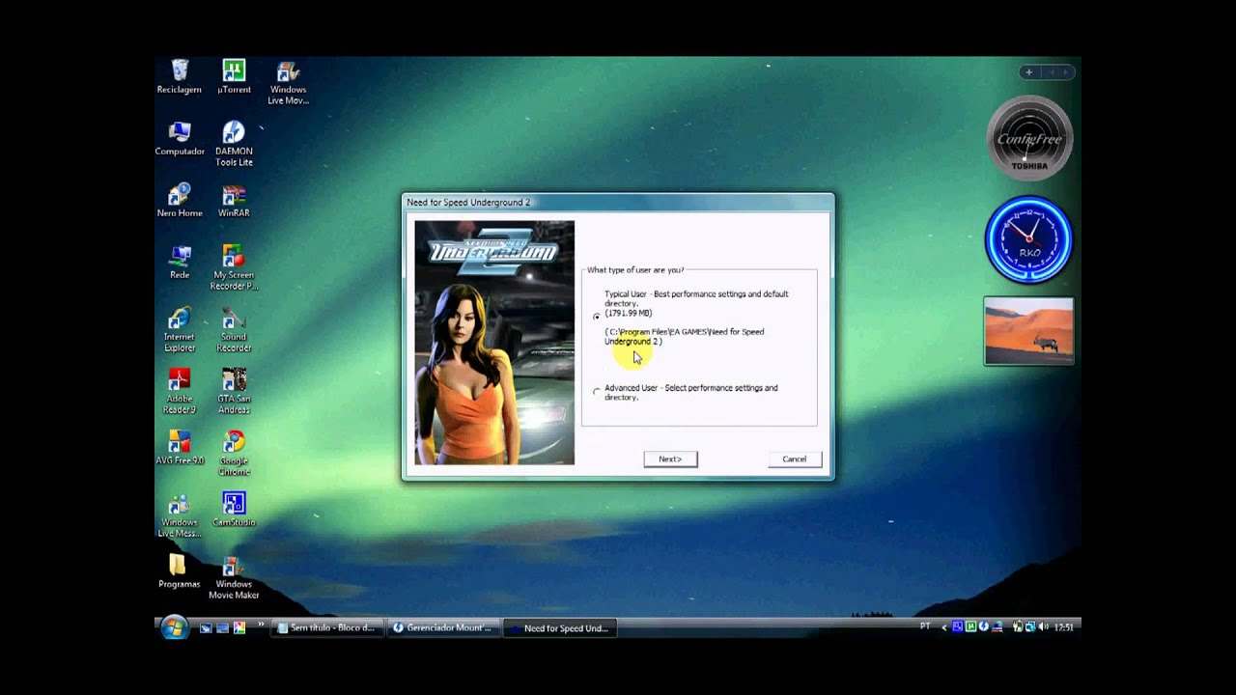Open AVG Free 9.0 desktop icon
Viewport: 1236px width, 695px height.
(179, 448)
